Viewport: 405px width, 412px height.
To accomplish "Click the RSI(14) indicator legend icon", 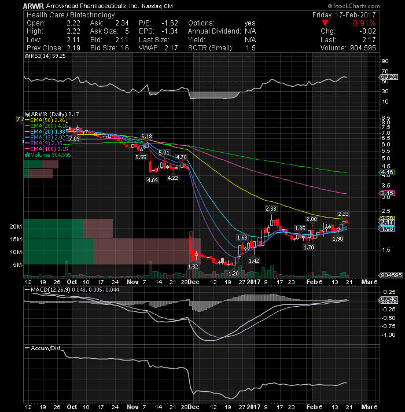I will 27,56.
